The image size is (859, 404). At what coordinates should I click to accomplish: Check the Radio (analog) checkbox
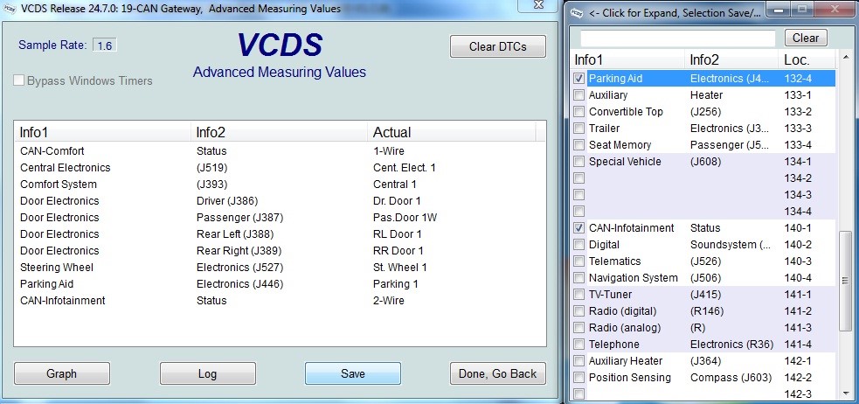(x=579, y=328)
